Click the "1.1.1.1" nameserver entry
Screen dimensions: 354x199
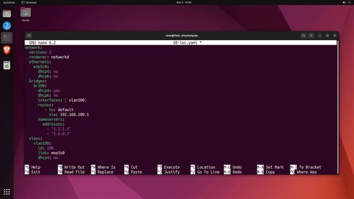pyautogui.click(x=61, y=129)
